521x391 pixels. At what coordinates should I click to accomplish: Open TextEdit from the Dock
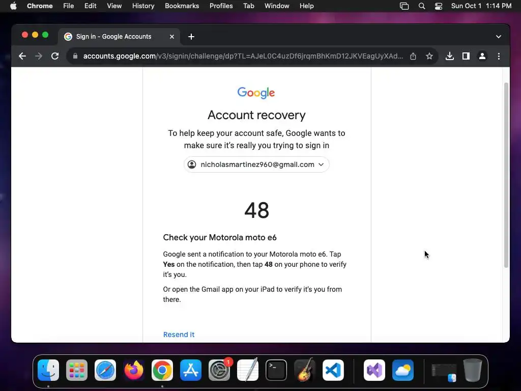248,370
